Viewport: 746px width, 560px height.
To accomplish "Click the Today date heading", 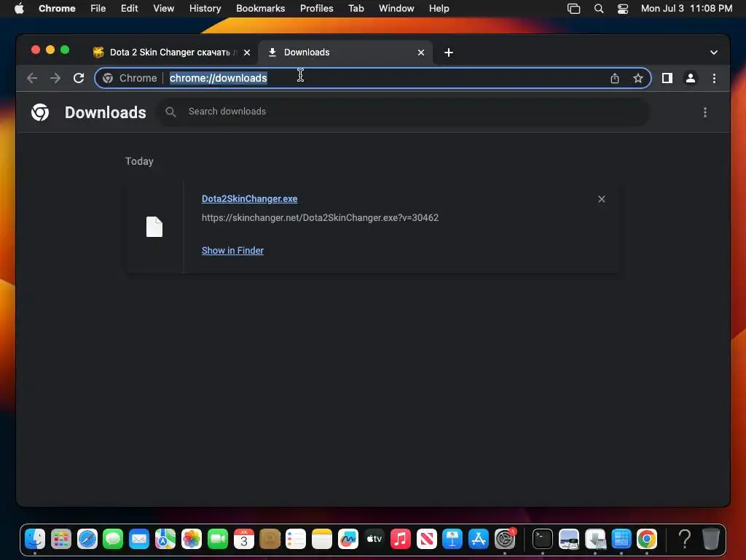I will [139, 161].
